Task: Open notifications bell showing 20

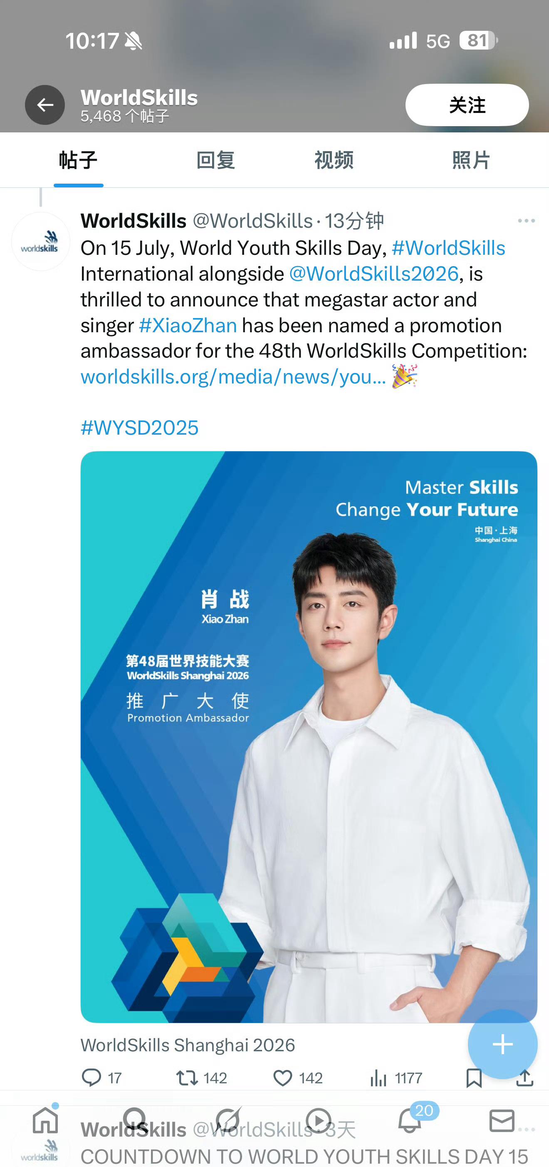Action: pyautogui.click(x=410, y=1120)
